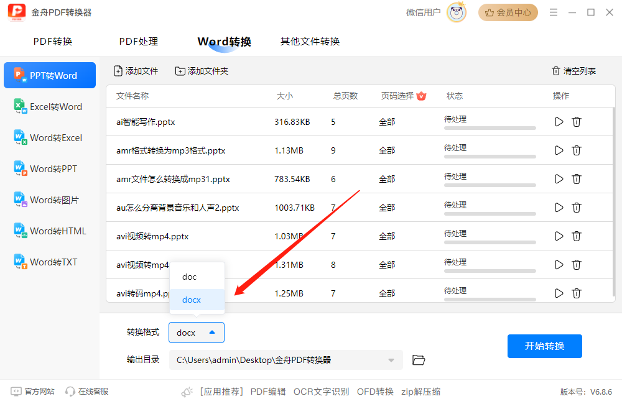Select Word转HTML in sidebar
The image size is (622, 404).
tap(50, 231)
